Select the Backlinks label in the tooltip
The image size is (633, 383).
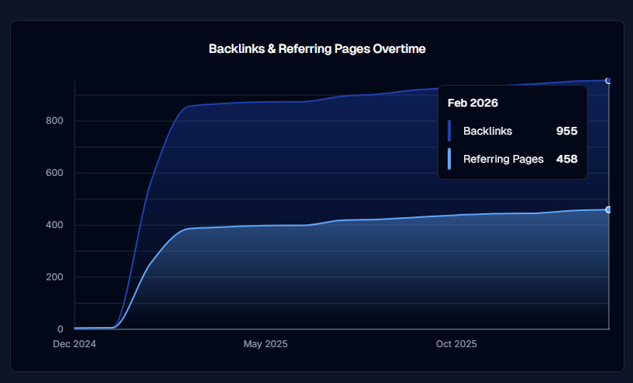(x=487, y=131)
